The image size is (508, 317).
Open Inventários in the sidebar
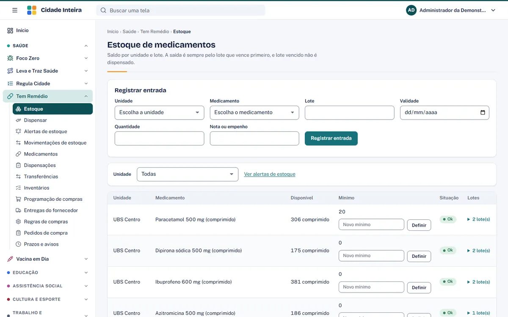[x=52, y=188]
